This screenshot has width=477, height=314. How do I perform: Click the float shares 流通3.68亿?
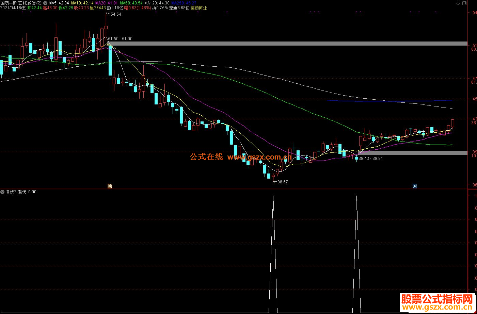coord(179,8)
